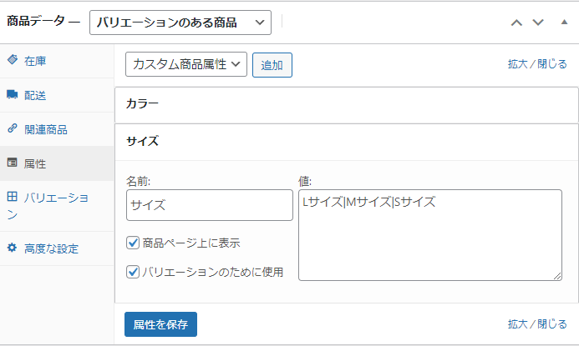The width and height of the screenshot is (579, 346).
Task: Click the 関連商品 link chain icon
Action: point(13,128)
